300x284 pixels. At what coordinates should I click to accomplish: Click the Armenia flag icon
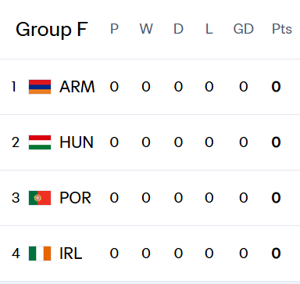coord(40,87)
